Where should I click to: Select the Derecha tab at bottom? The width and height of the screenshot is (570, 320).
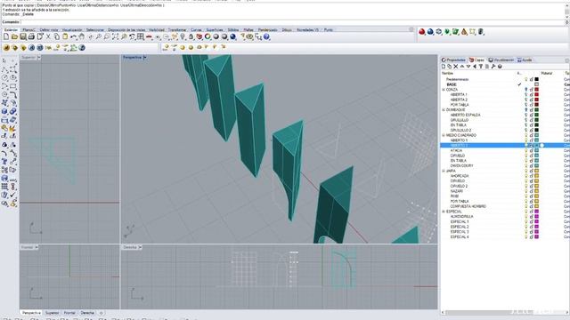click(87, 312)
